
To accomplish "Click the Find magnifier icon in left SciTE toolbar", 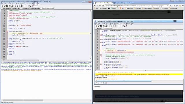I will (30, 6).
